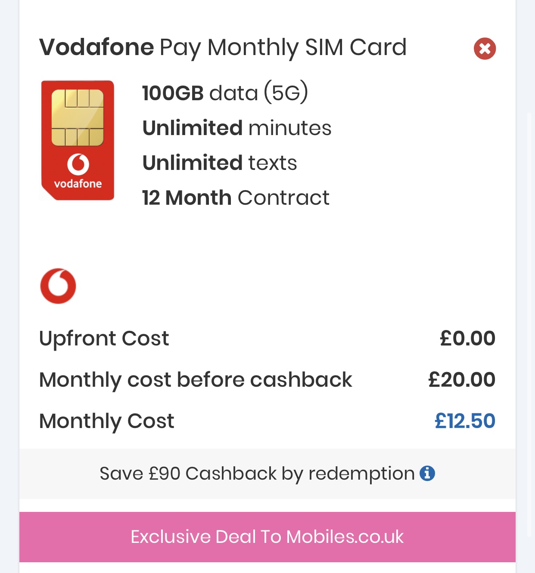Close the Vodafone deal card
Viewport: 535px width, 573px height.
[x=485, y=49]
